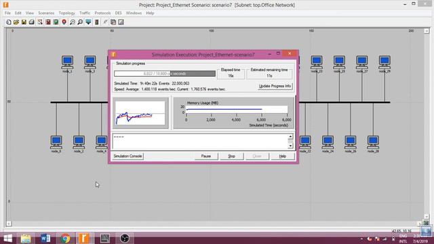Select workstation node_26 below the bus
Viewport: 434px width, 244px height.
click(x=351, y=142)
